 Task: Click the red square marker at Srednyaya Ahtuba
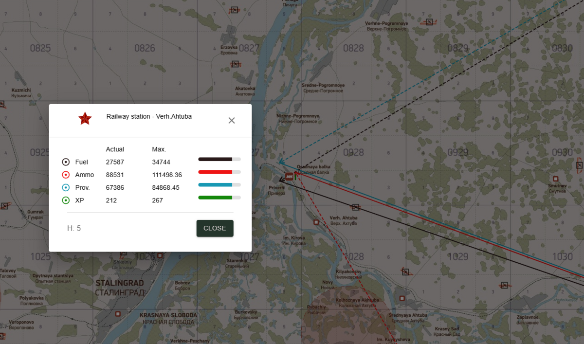pos(402,298)
